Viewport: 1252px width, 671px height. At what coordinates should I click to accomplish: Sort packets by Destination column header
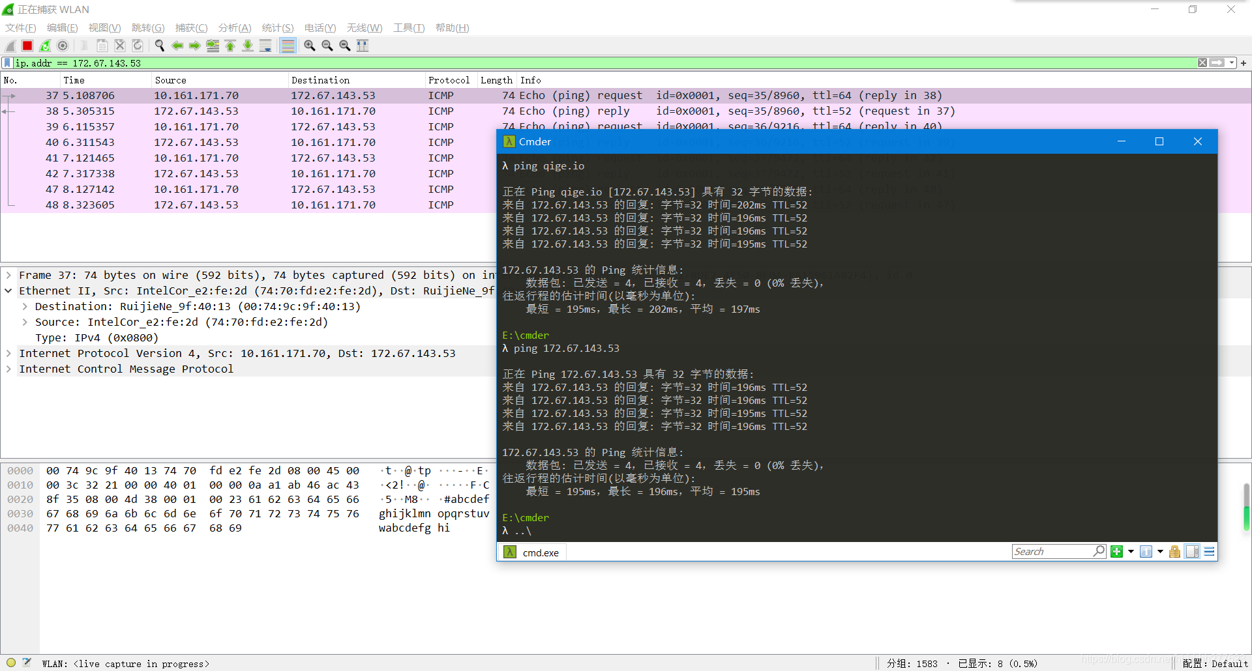coord(356,80)
